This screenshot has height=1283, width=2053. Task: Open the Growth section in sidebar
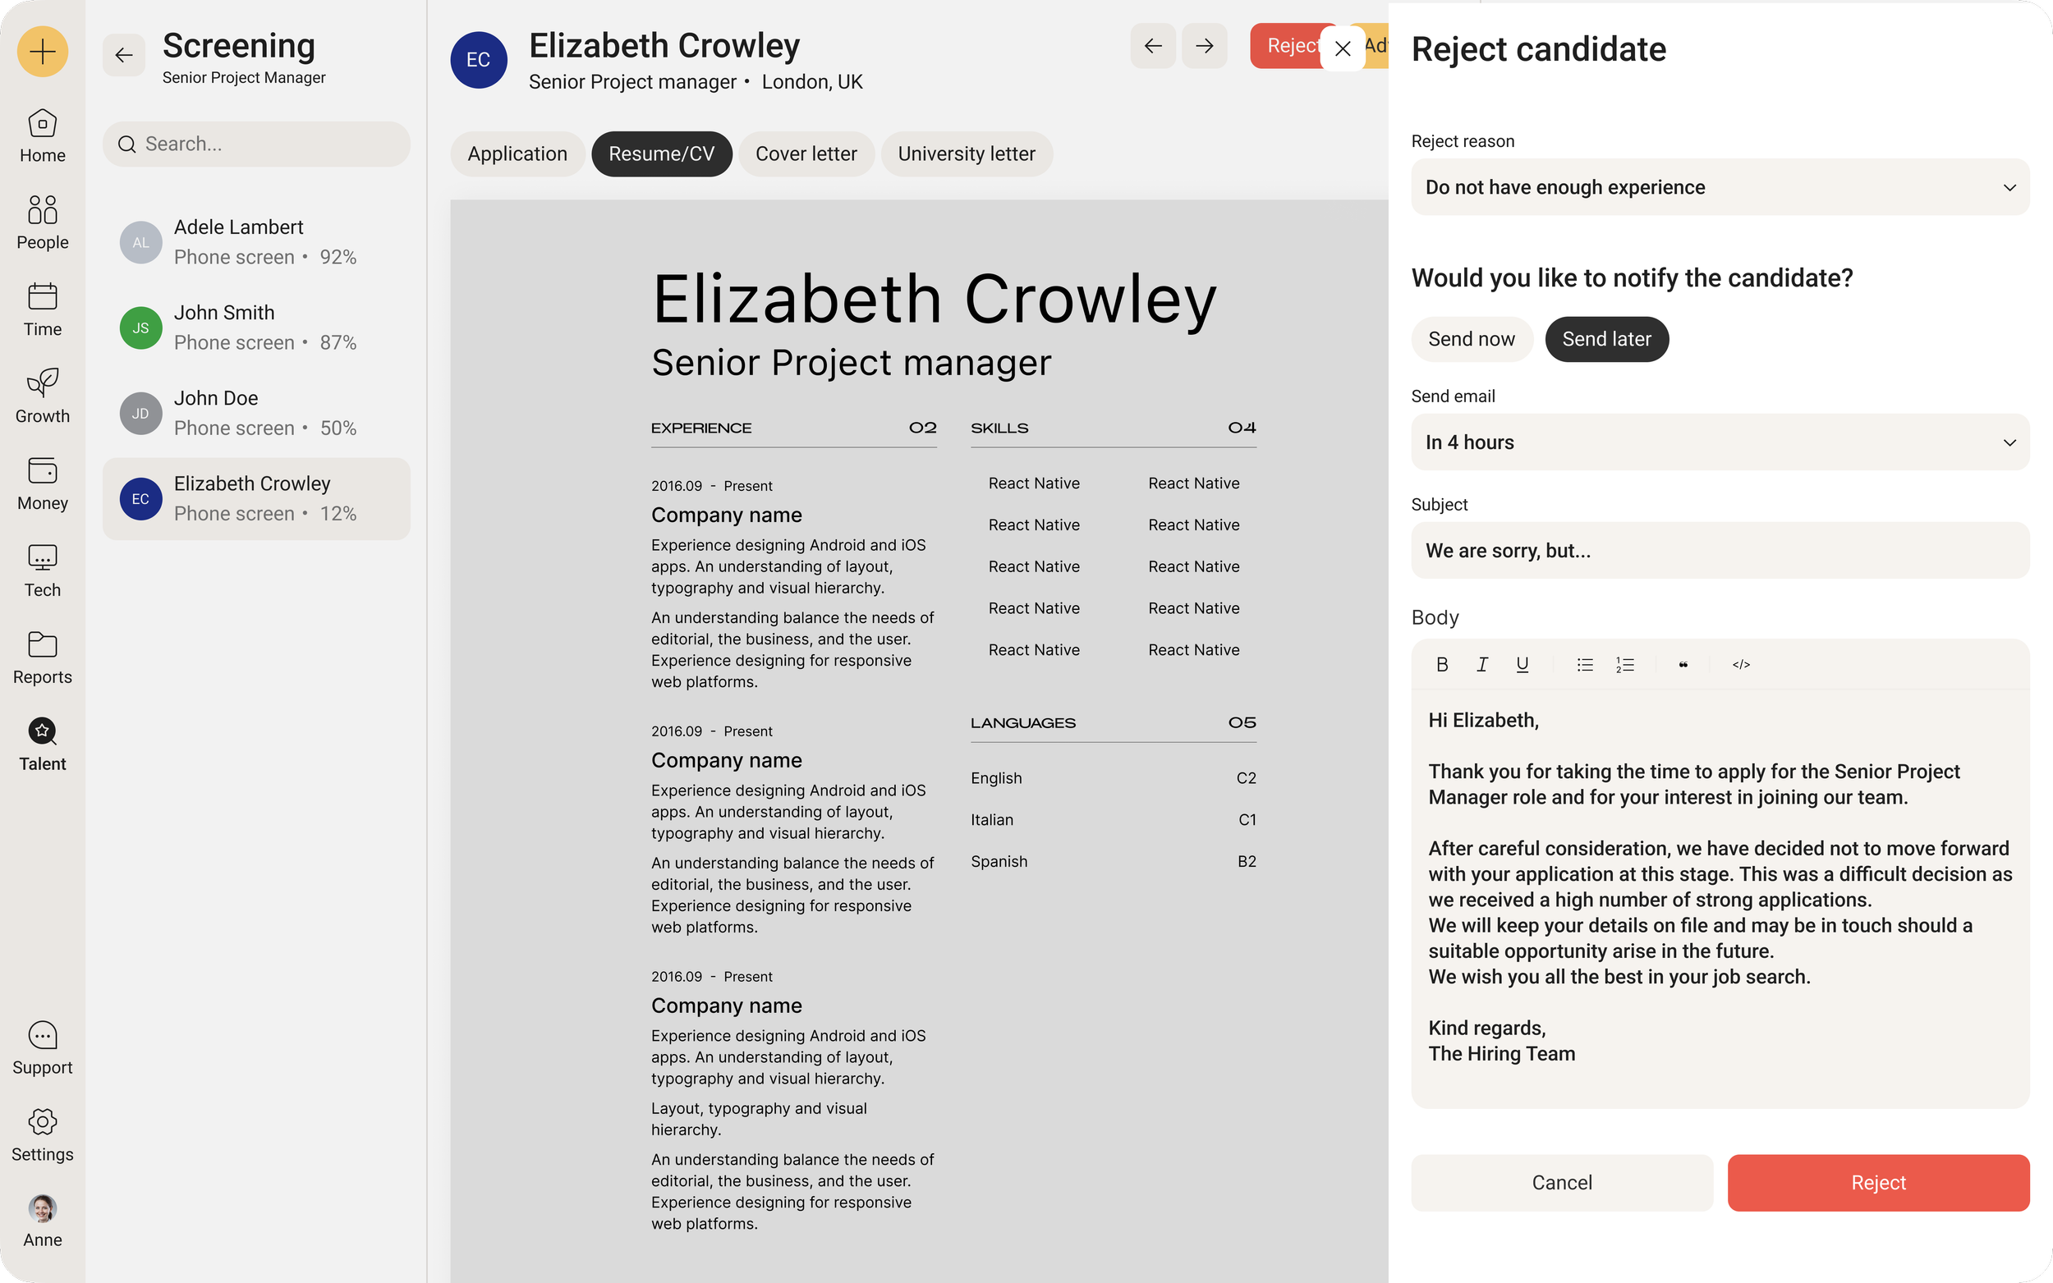43,396
